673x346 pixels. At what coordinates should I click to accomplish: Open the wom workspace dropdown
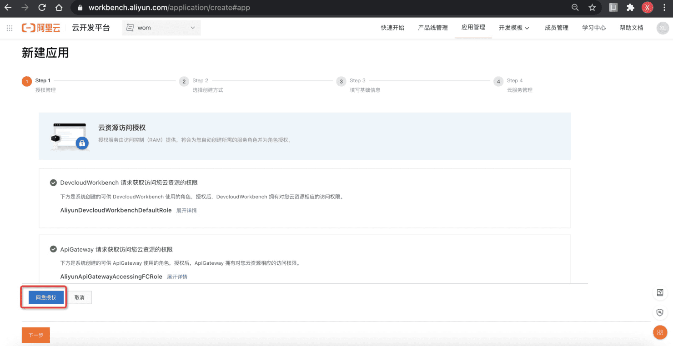(161, 28)
